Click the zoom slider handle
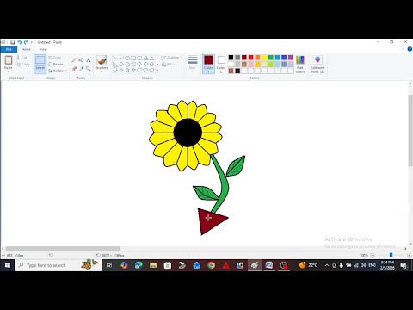 pyautogui.click(x=391, y=255)
